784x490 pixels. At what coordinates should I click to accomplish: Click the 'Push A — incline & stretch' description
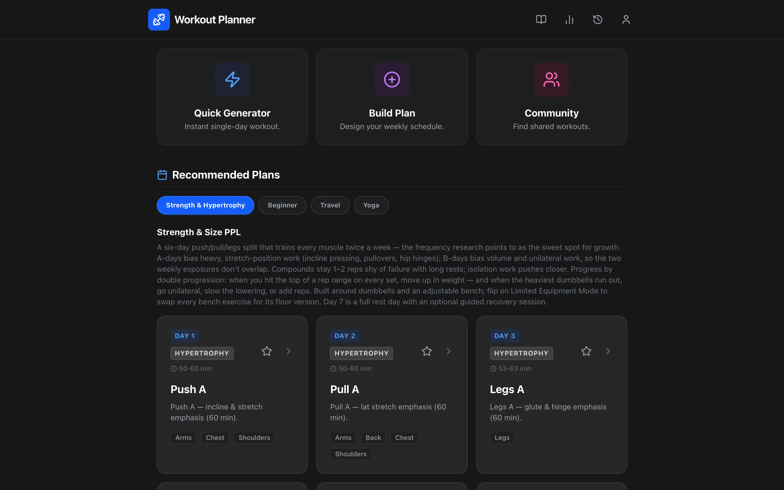point(216,412)
